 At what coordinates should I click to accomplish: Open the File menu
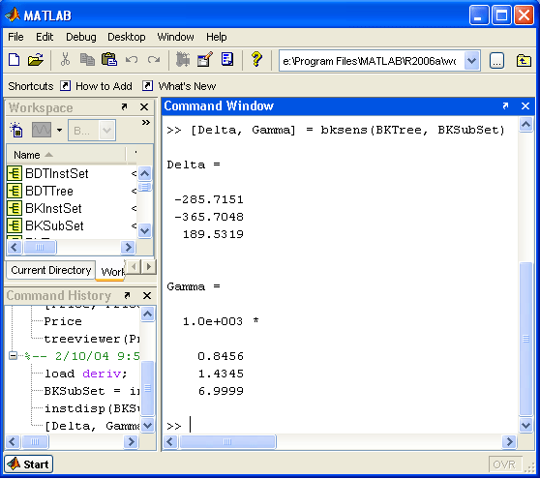pos(15,37)
